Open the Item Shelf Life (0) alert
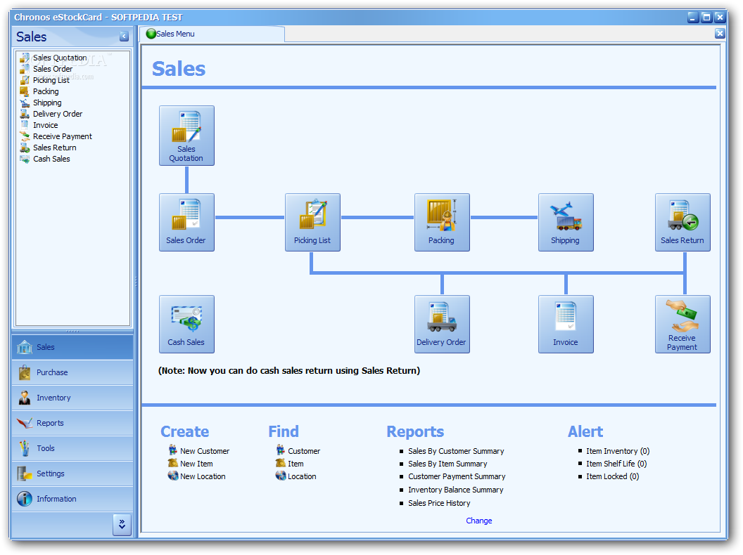 [x=616, y=464]
